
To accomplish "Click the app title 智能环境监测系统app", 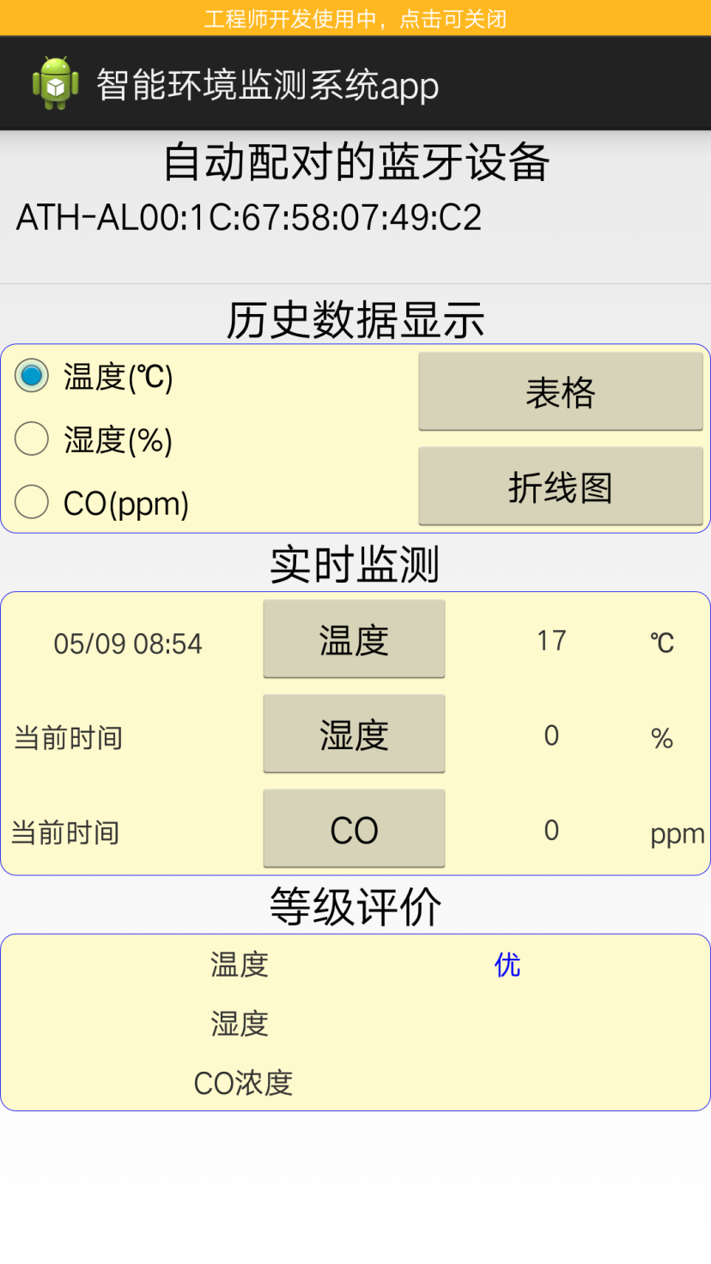I will pyautogui.click(x=267, y=85).
